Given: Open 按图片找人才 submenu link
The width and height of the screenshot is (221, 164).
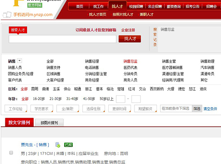Looking at the screenshot, I should (123, 15).
